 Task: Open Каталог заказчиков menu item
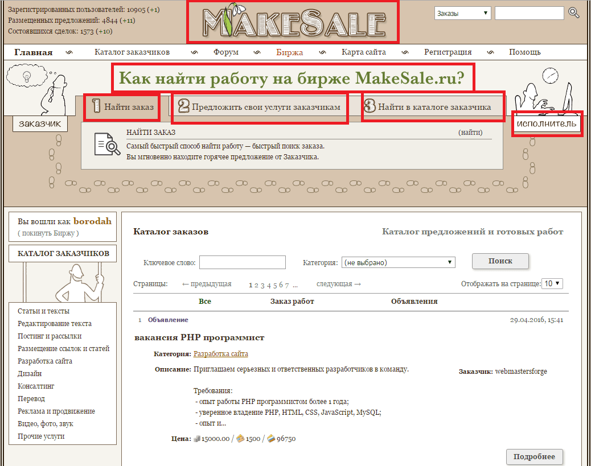(x=132, y=52)
